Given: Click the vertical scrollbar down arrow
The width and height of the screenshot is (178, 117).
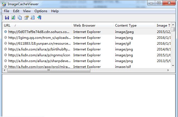Looking at the screenshot, I should 173,66.
